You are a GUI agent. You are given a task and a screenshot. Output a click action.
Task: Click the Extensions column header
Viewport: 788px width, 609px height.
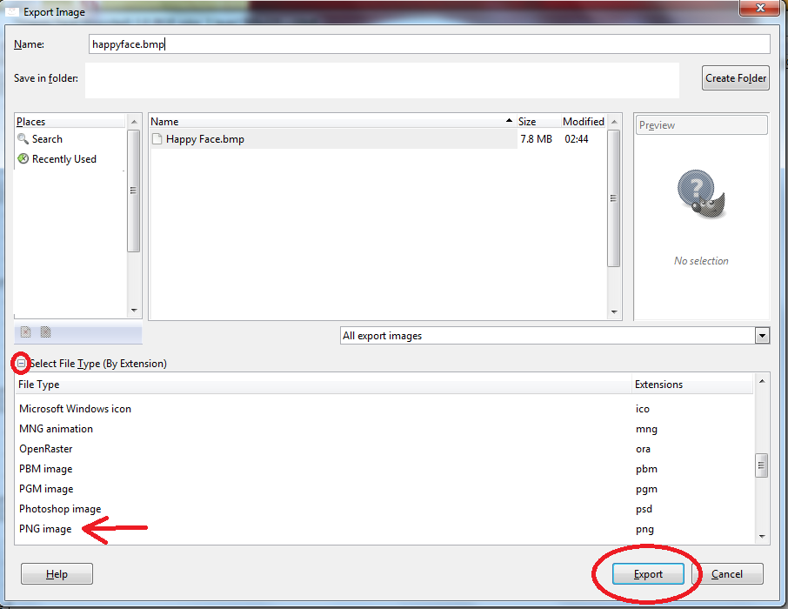coord(692,385)
